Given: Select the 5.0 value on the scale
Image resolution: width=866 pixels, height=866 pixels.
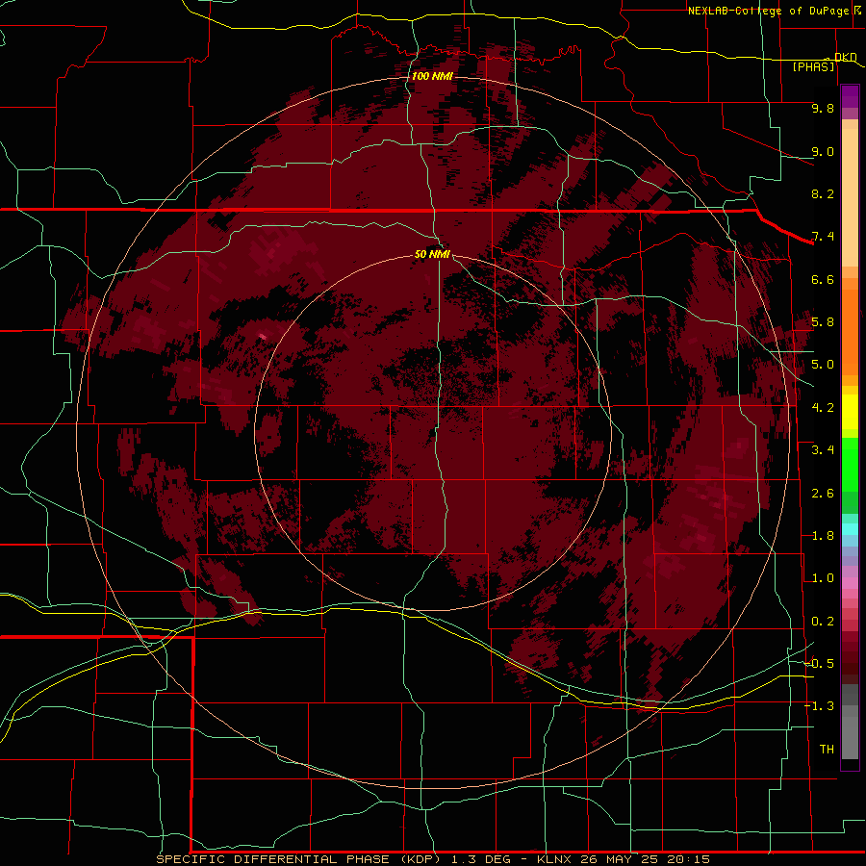Looking at the screenshot, I should coord(823,365).
